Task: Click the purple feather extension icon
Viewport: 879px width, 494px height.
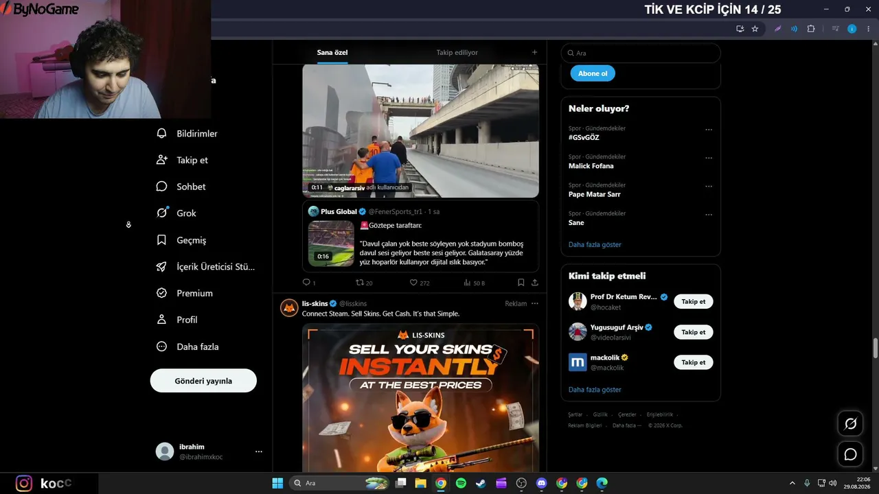Action: pos(778,29)
